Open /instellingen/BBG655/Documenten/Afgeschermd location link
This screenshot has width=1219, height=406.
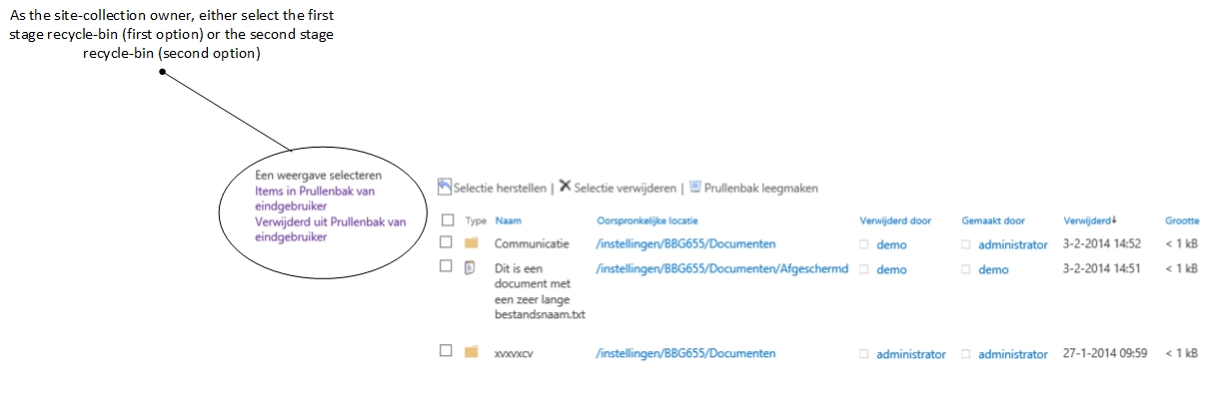[721, 269]
